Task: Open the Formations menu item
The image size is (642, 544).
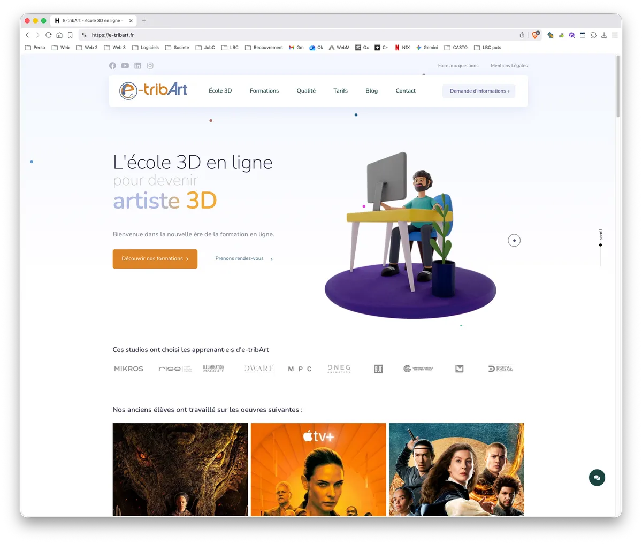Action: (264, 91)
